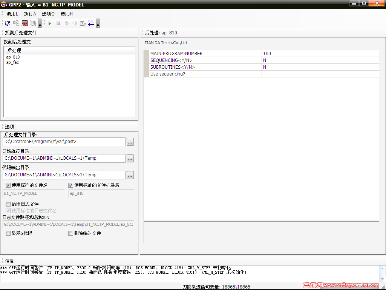Maximize the GPP2 window
This screenshot has height=290, width=386.
[364, 3]
